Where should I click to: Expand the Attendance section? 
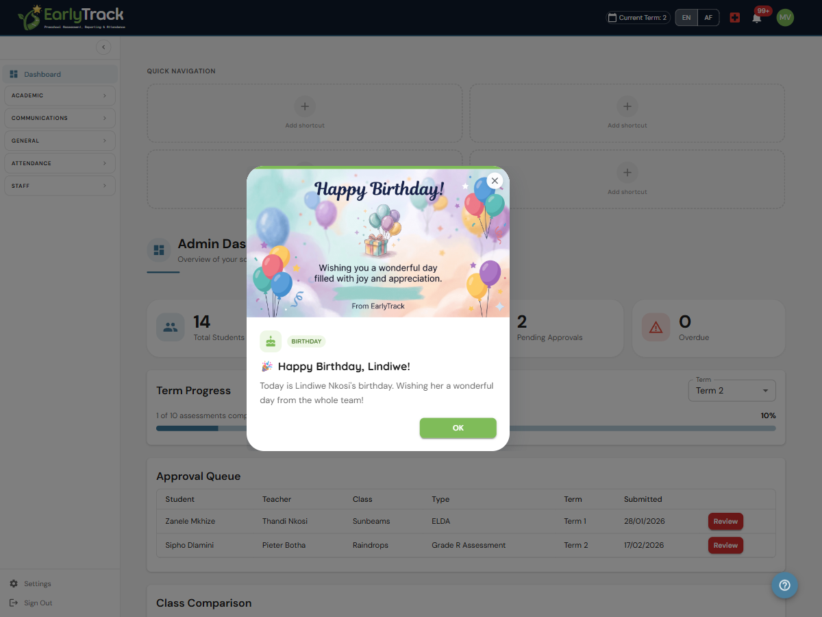60,163
